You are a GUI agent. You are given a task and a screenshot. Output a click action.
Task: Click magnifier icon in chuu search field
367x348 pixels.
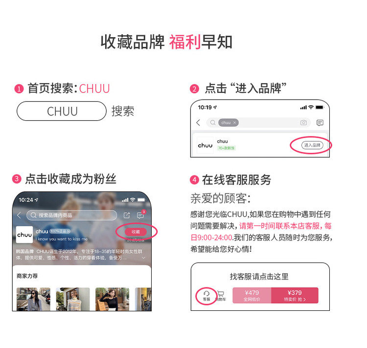coord(212,123)
